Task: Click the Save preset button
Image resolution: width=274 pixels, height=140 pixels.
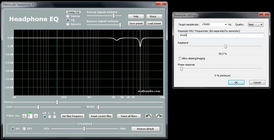Action: click(x=136, y=23)
